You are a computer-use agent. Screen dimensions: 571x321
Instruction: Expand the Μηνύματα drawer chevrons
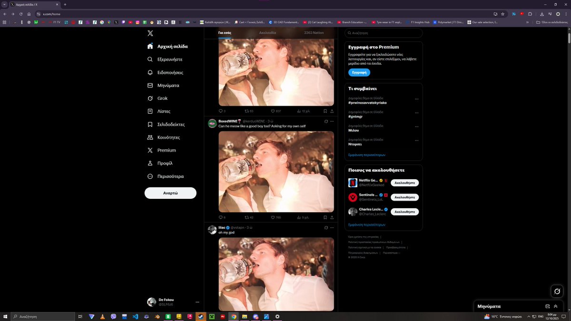click(555, 306)
